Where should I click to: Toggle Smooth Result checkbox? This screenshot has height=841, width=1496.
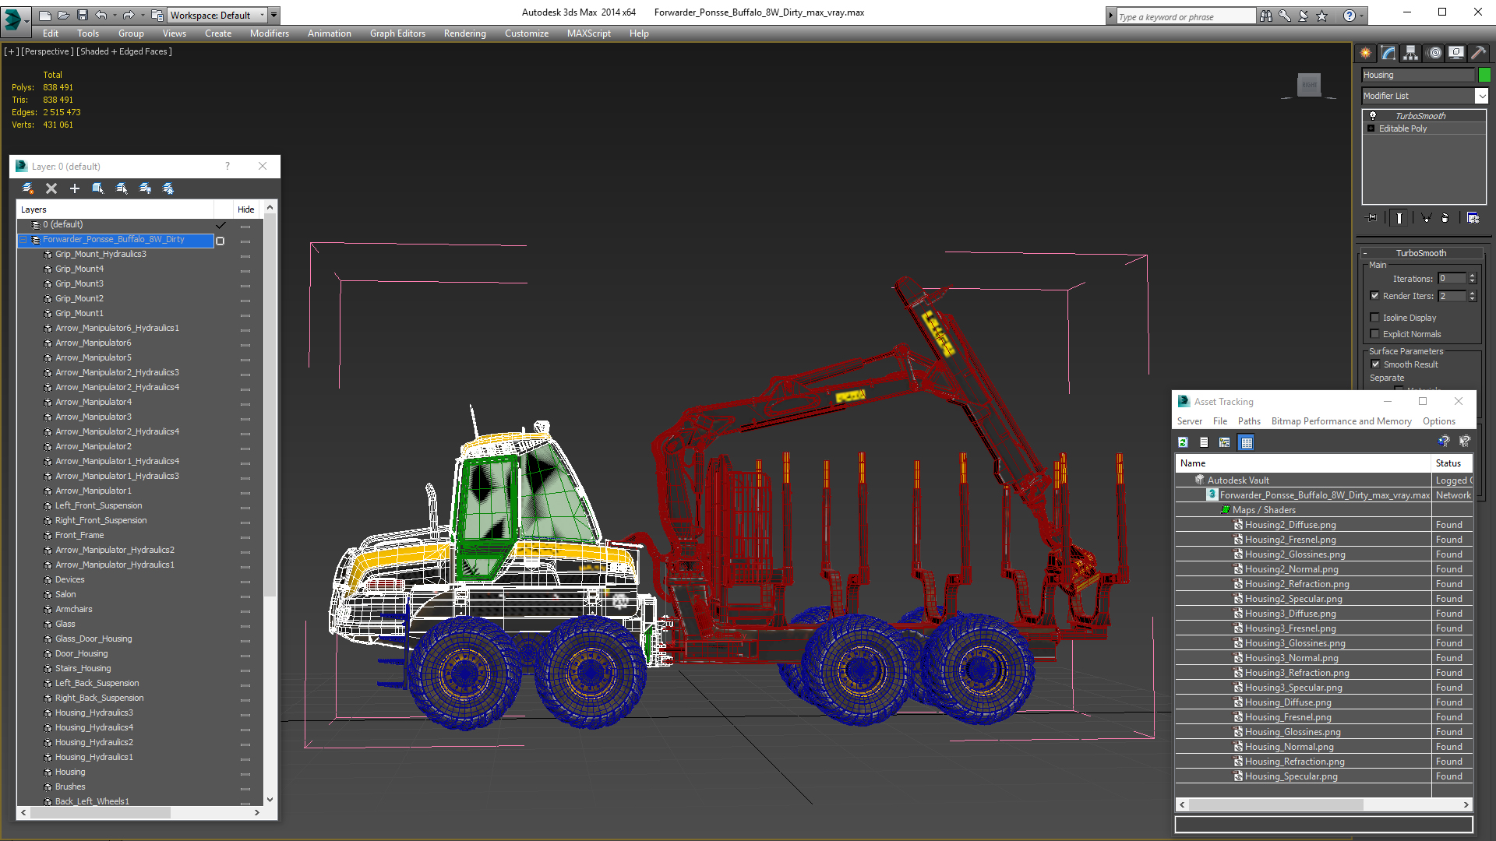click(x=1375, y=364)
